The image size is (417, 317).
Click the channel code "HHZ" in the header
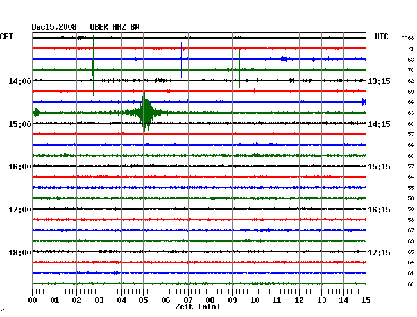[119, 27]
